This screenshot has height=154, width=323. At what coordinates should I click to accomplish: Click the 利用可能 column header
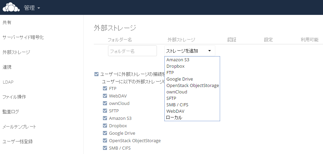pos(310,40)
